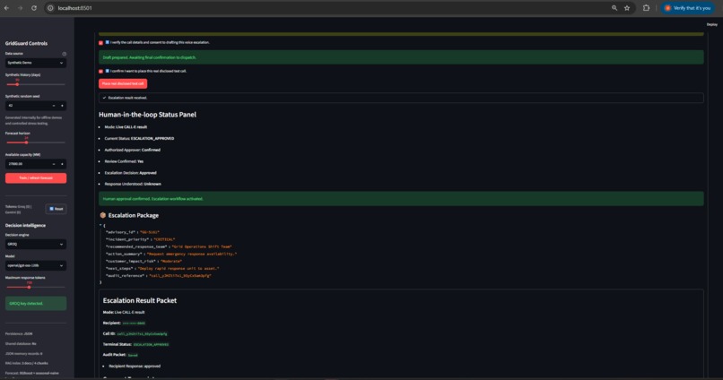This screenshot has height=380, width=723.
Task: Click the Escalation Result Packet heading
Action: (140, 300)
